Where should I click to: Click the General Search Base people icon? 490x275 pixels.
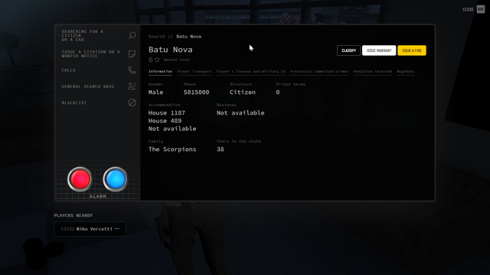tap(132, 86)
